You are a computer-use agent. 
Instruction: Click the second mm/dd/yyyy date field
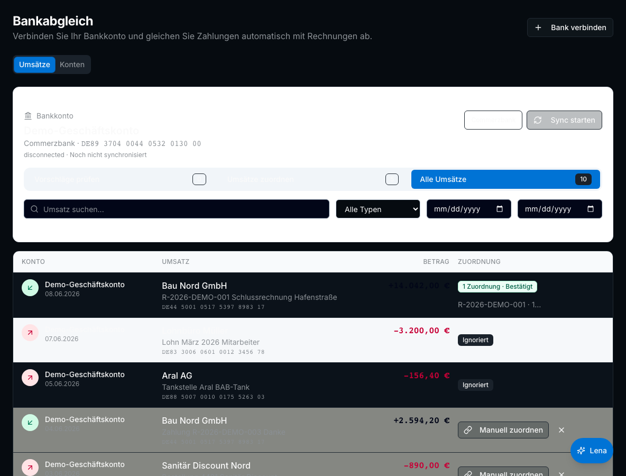click(560, 209)
